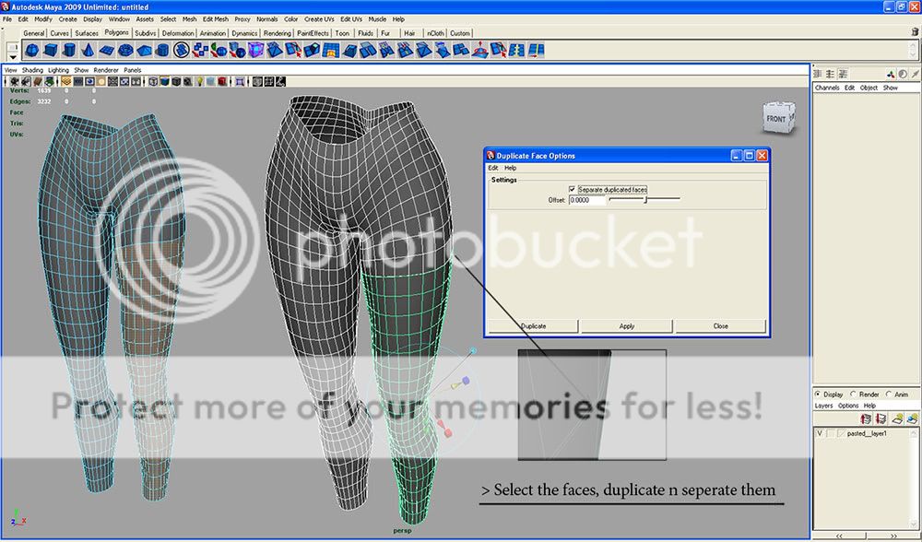Toggle Separate duplicated faces checkbox
This screenshot has width=922, height=542.
coord(573,189)
